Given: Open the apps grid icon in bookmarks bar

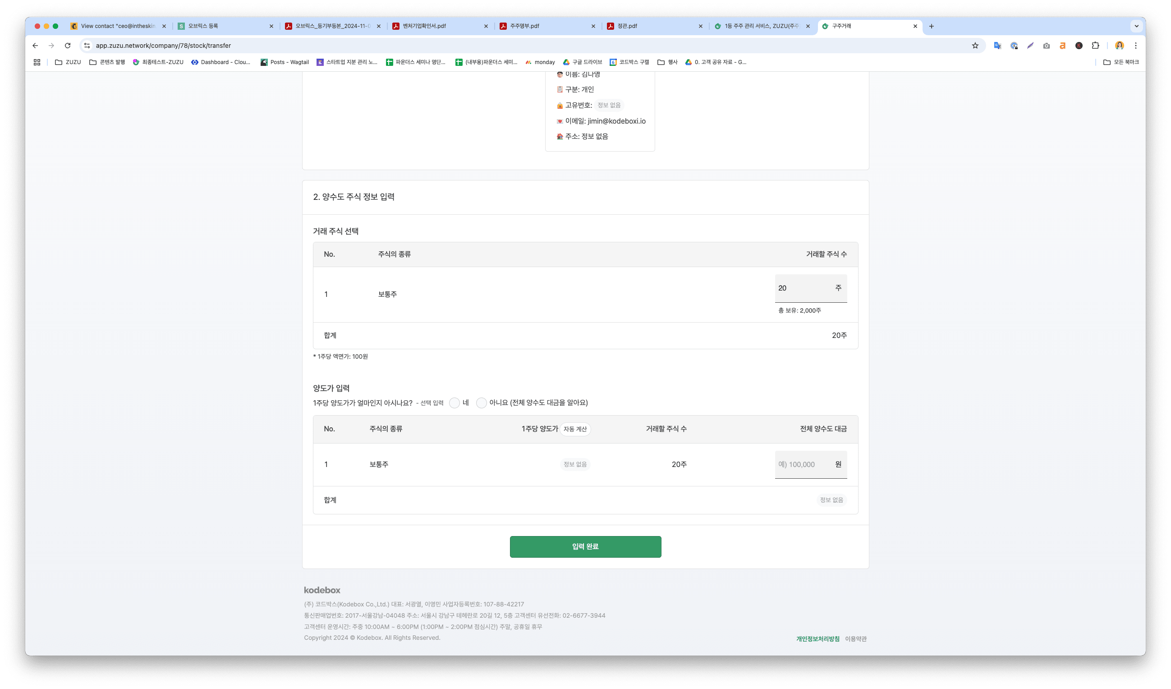Looking at the screenshot, I should 37,62.
